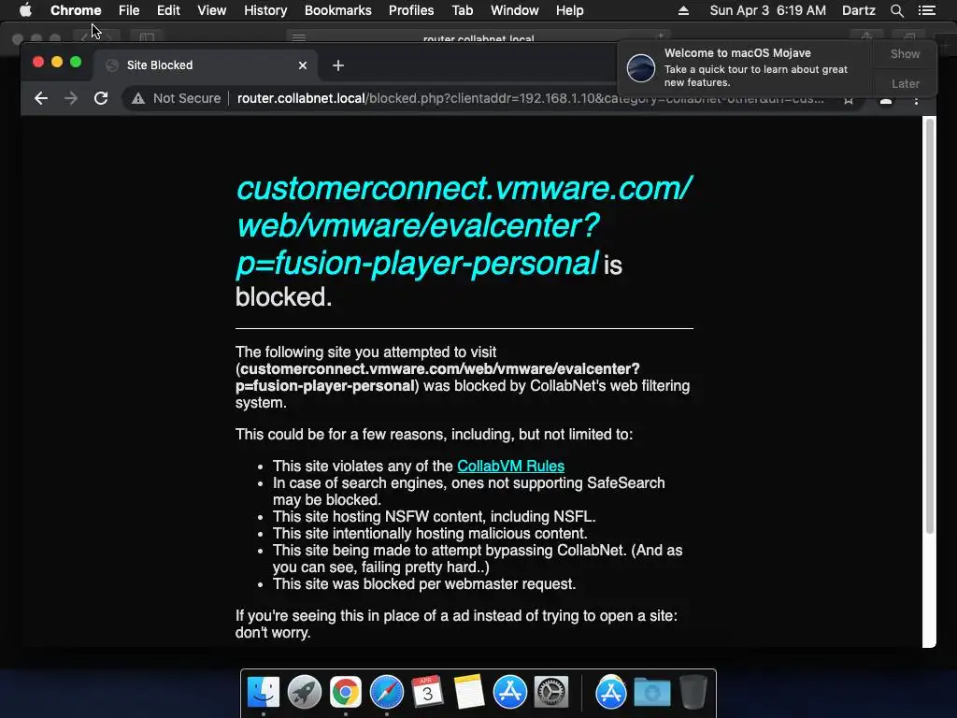
Task: Click the page vertical scrollbar
Action: [930, 326]
